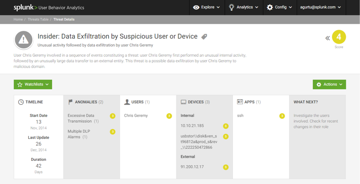Open the Config dropdown menu

pos(280,7)
